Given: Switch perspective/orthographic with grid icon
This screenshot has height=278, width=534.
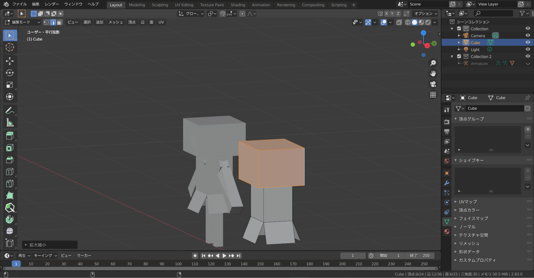Looking at the screenshot, I should pos(433,95).
